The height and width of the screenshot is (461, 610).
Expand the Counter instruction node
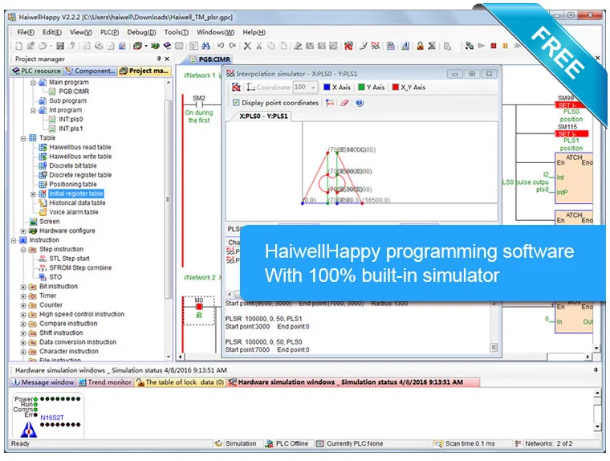click(23, 305)
